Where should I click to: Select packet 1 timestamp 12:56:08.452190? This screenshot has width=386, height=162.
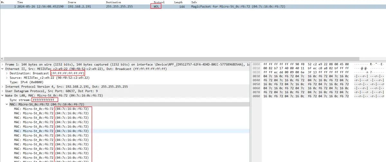[x=41, y=7]
